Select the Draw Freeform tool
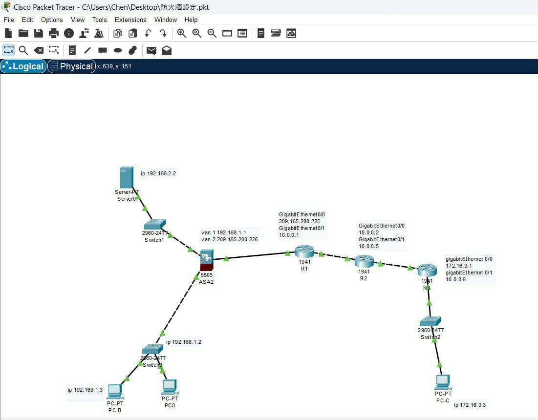The width and height of the screenshot is (538, 420). click(132, 50)
